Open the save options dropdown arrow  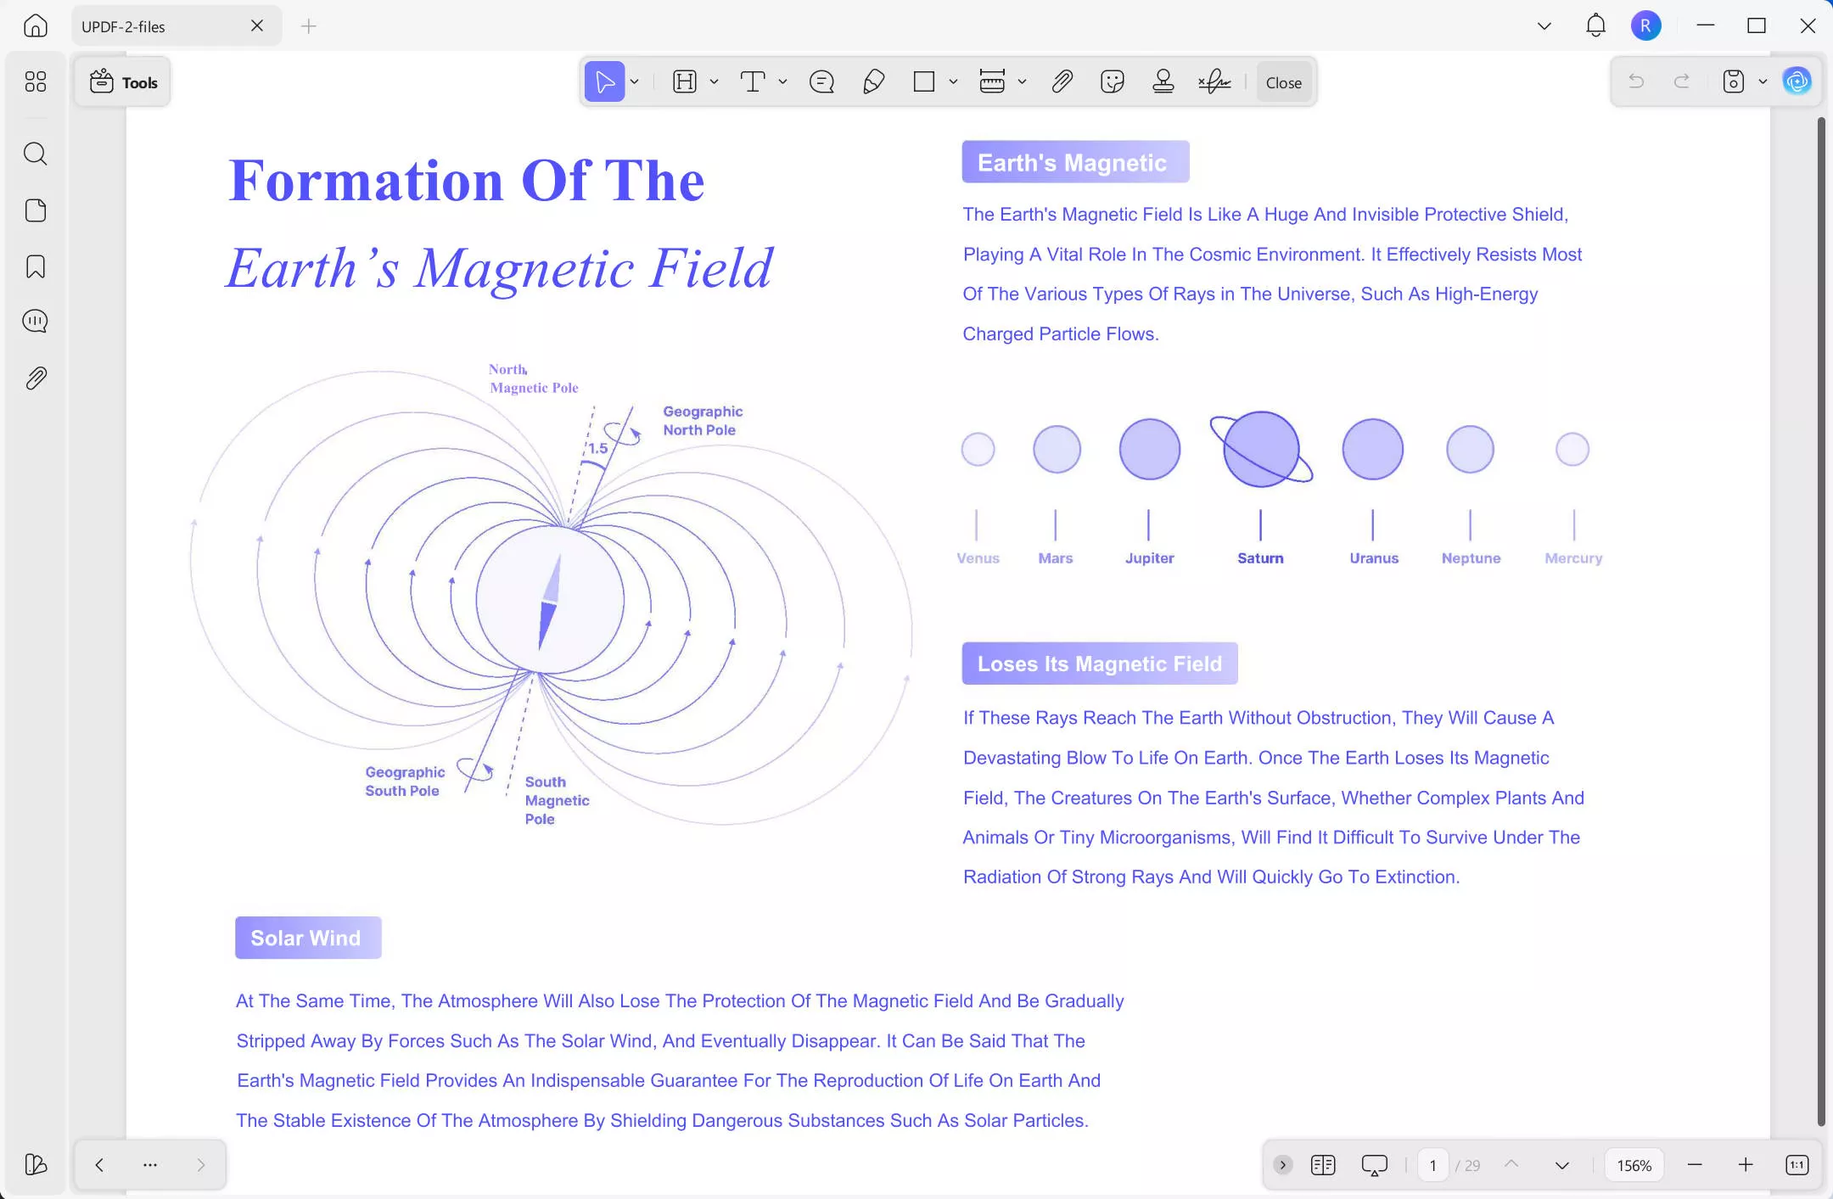[1763, 82]
